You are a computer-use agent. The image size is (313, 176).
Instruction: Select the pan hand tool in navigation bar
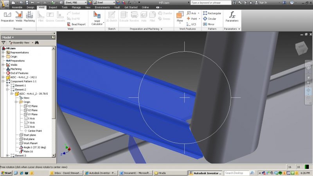(308, 77)
